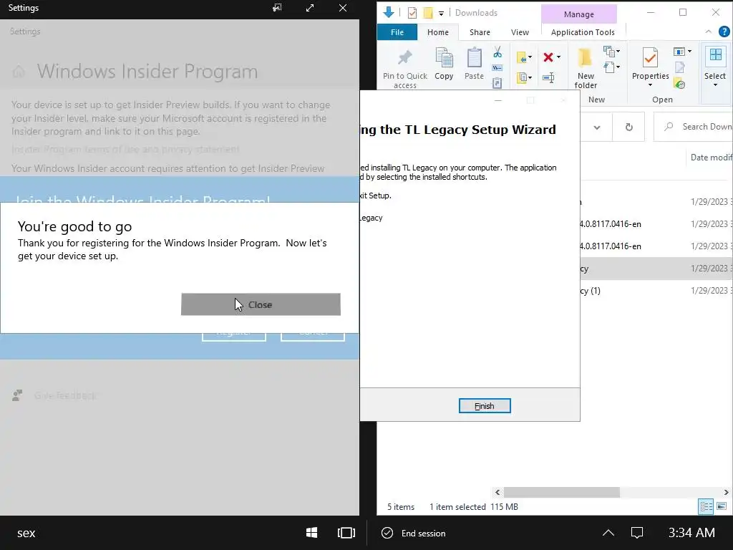Click the Paste clipboard icon
This screenshot has height=550, width=733.
(474, 58)
